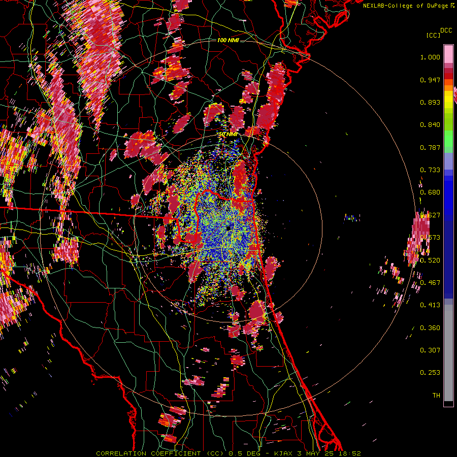Screen dimensions: 457x457
Task: Click the 0.360 scale value
Action: pos(430,328)
